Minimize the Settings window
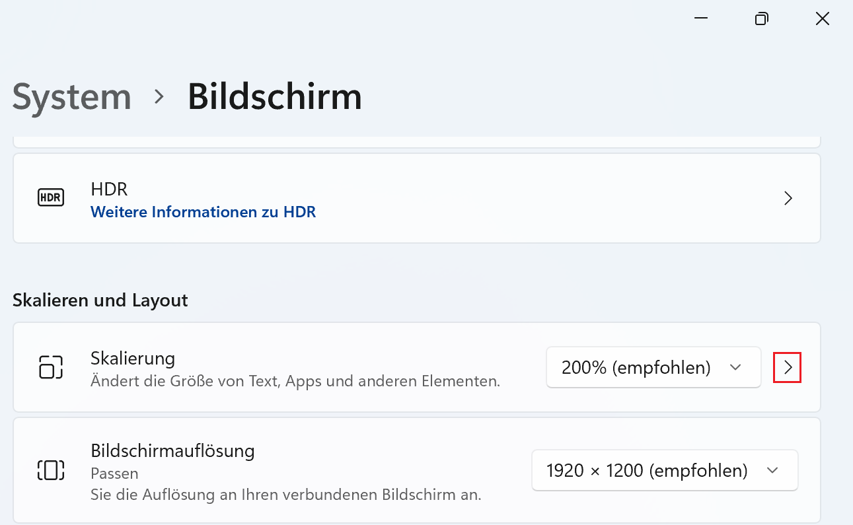 click(701, 18)
